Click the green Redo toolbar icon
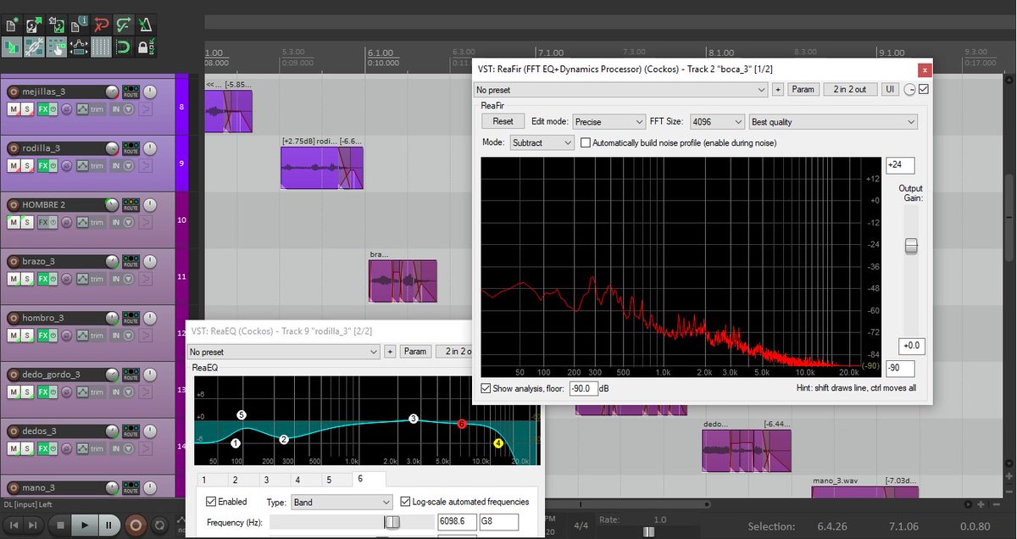The height and width of the screenshot is (539, 1017). 124,25
